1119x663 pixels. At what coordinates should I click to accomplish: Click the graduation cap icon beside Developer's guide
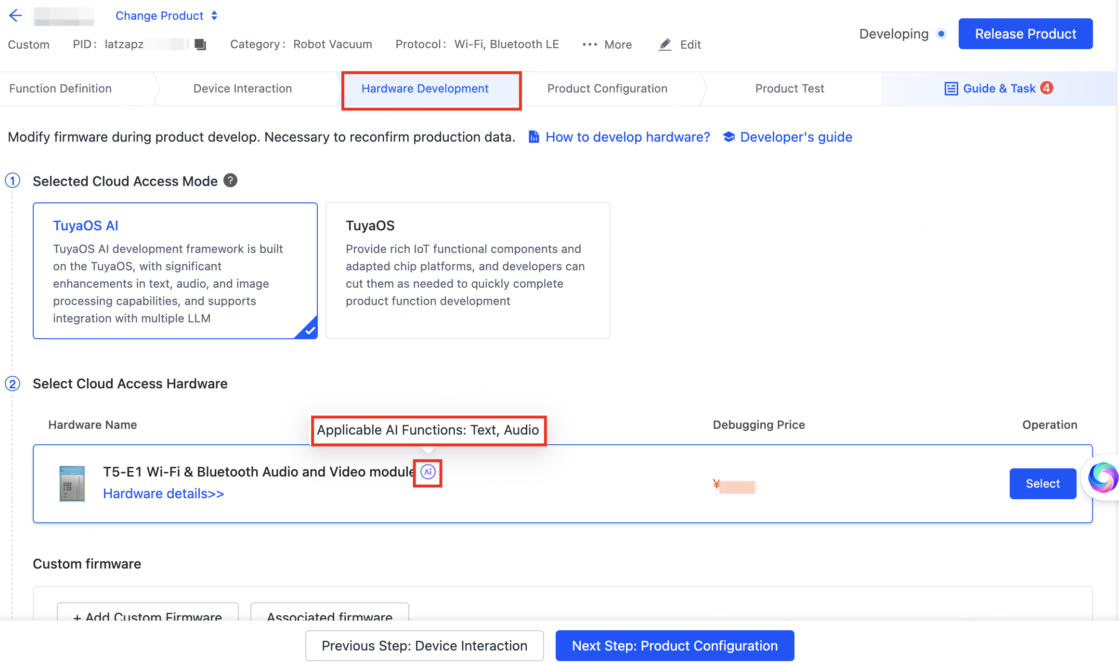pos(729,137)
